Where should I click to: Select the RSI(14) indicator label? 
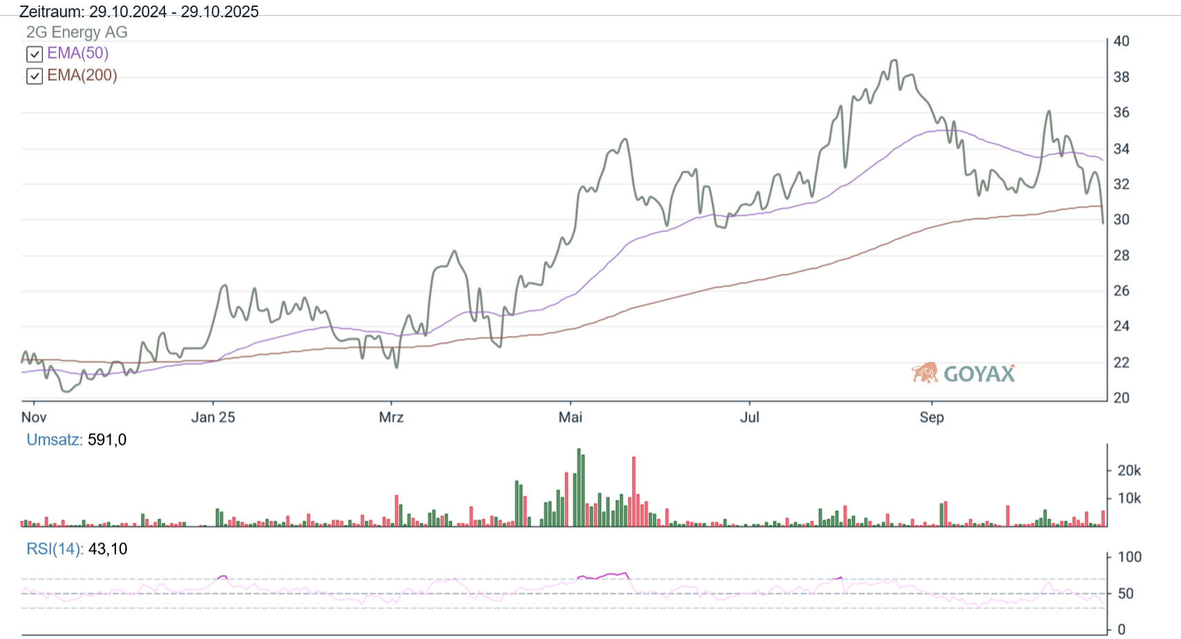coord(55,549)
